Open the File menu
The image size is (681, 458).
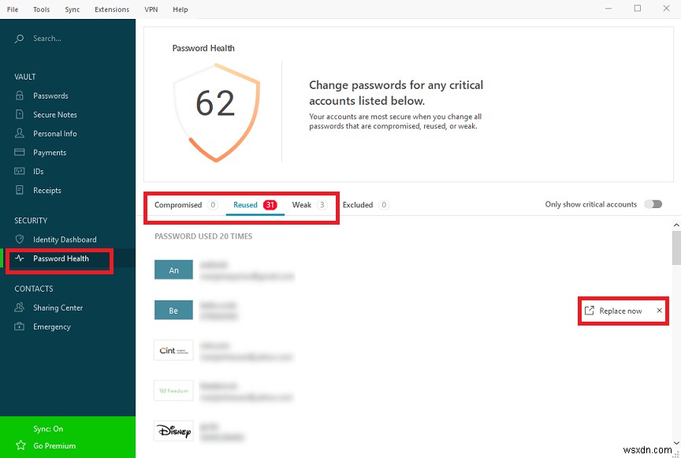[x=13, y=9]
